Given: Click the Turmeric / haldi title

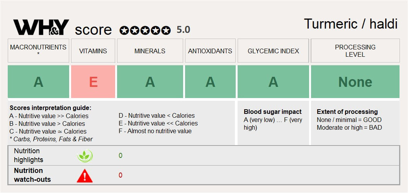Looking at the screenshot, I should click(351, 24).
